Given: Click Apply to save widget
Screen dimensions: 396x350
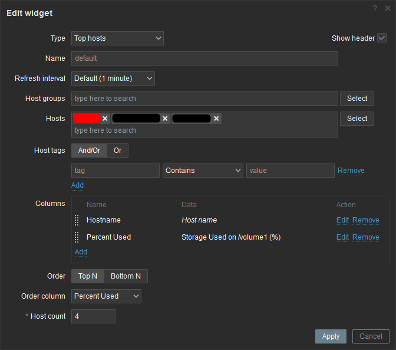Looking at the screenshot, I should pos(331,336).
